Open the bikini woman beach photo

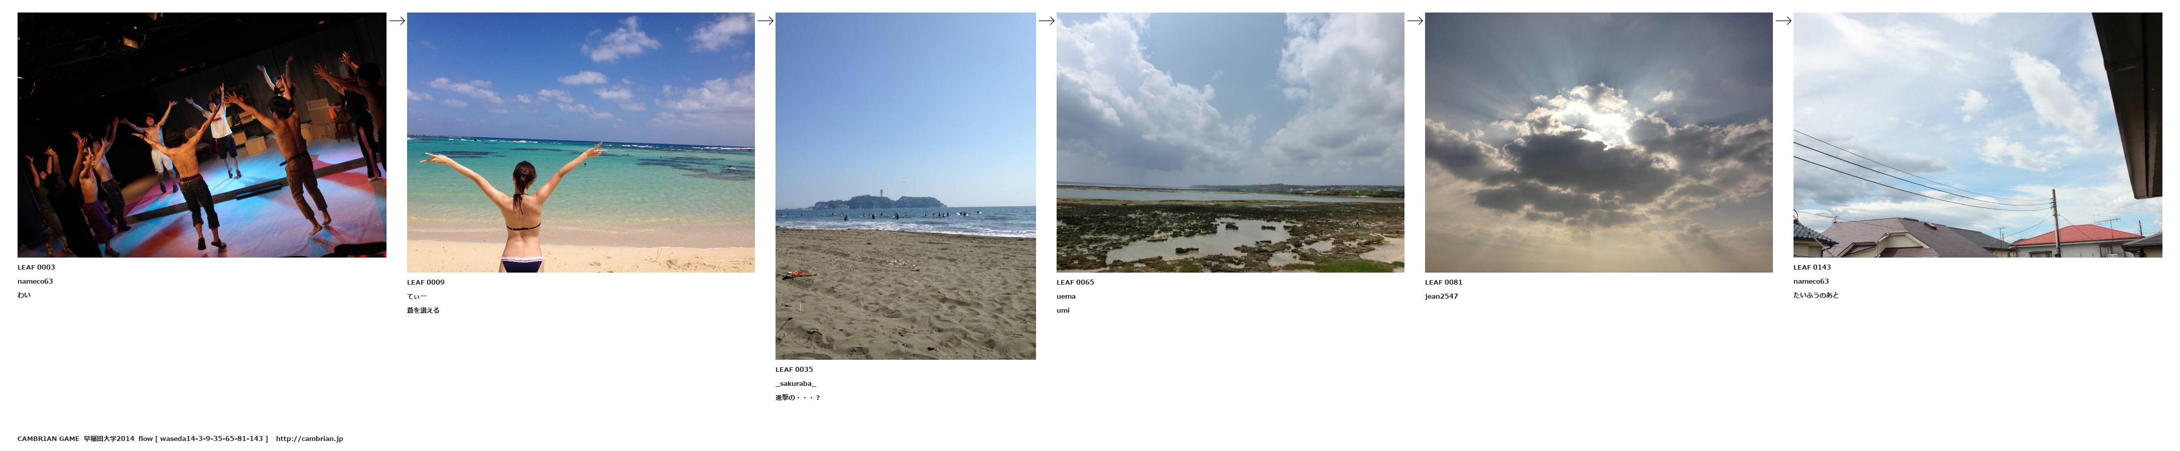(581, 143)
